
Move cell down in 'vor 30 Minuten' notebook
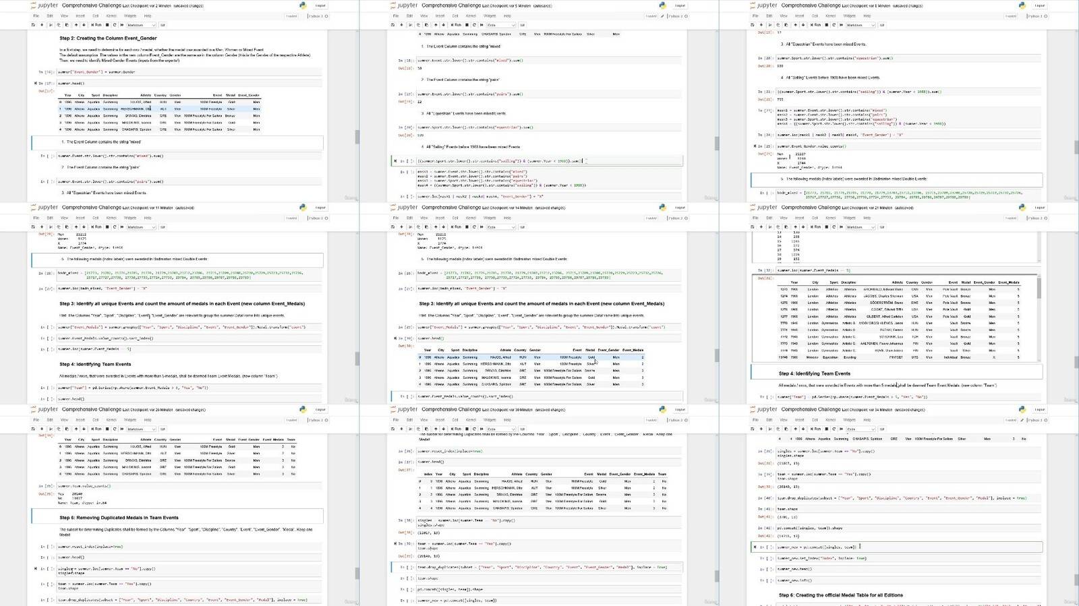pos(442,429)
